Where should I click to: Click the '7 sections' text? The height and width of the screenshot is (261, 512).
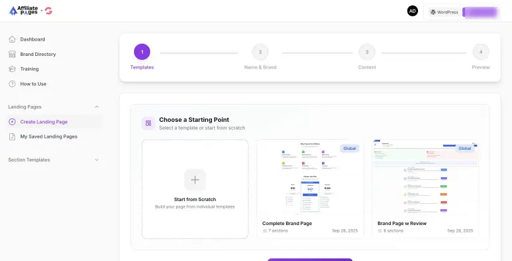(x=278, y=230)
